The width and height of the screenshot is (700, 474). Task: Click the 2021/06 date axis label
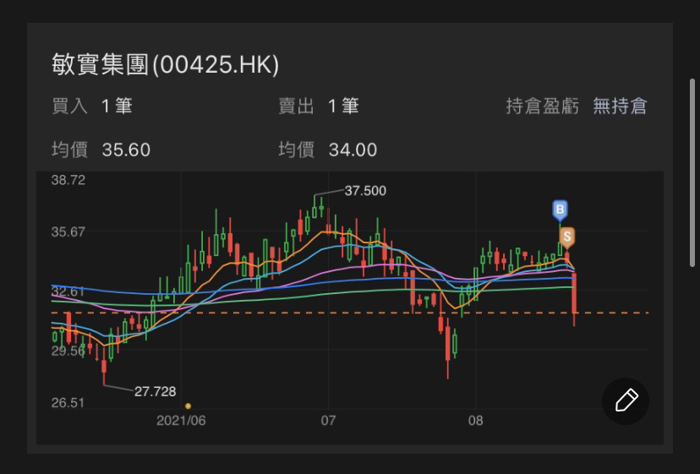(181, 421)
